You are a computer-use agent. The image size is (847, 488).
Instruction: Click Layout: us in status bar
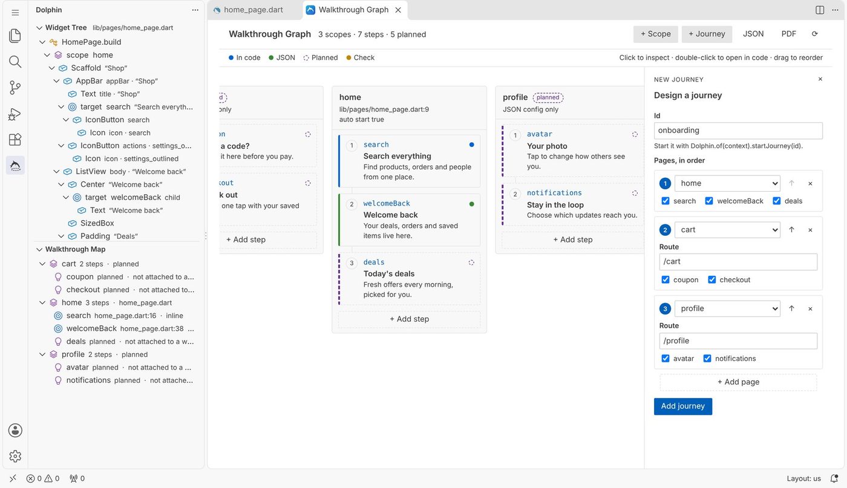coord(803,478)
